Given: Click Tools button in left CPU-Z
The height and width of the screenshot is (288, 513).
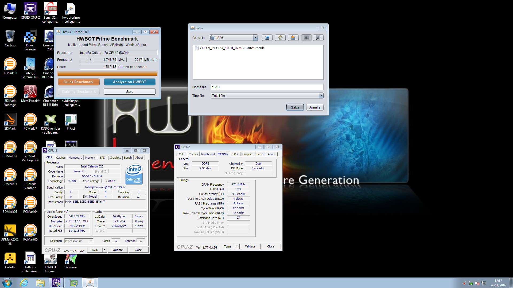Looking at the screenshot, I should [x=95, y=250].
